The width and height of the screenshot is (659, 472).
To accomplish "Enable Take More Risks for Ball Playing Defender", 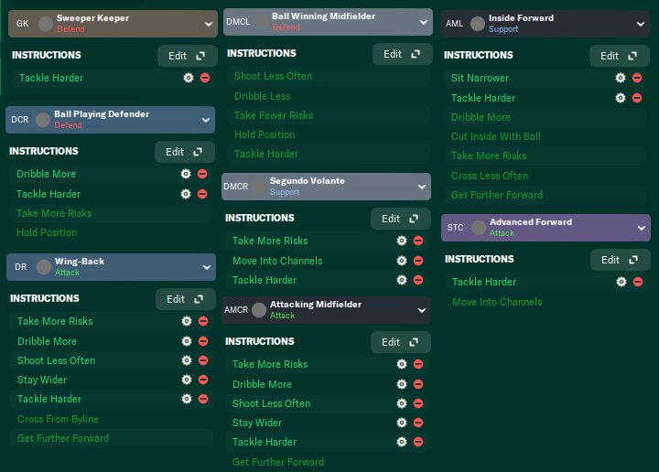I will tap(54, 213).
